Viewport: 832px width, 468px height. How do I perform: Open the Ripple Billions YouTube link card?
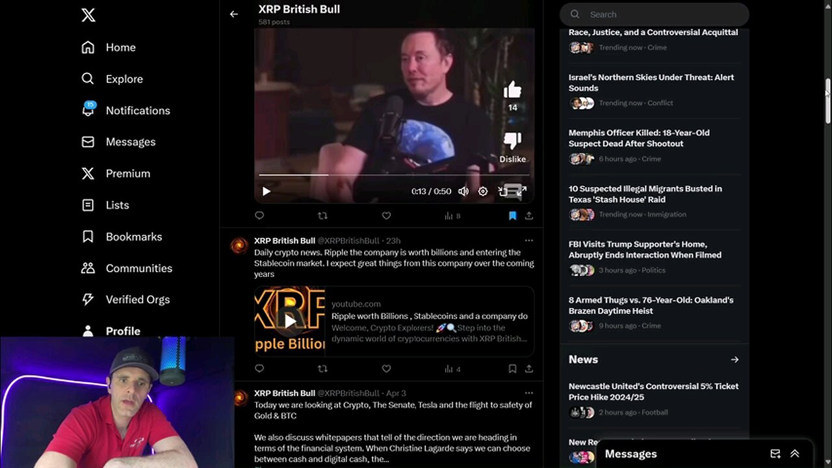click(x=395, y=321)
